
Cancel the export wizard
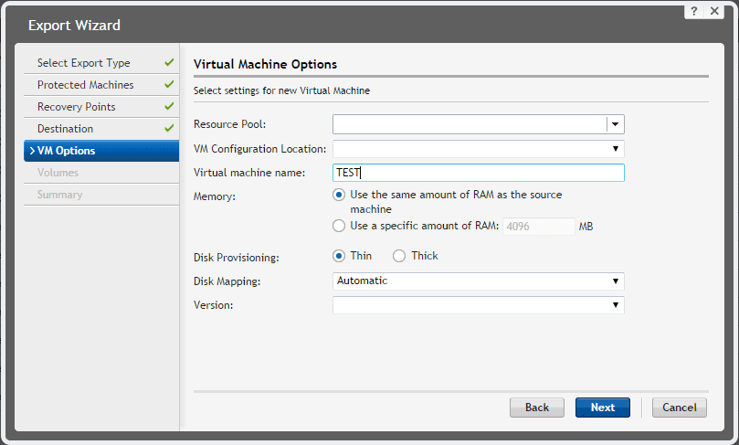coord(680,408)
